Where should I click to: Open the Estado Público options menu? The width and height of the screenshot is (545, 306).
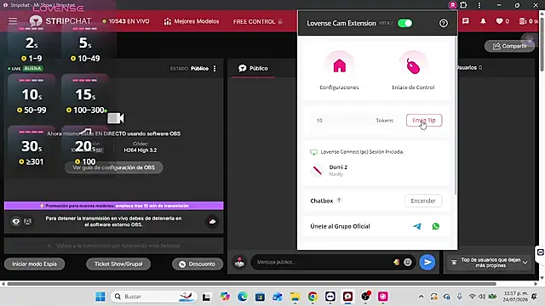click(x=215, y=68)
